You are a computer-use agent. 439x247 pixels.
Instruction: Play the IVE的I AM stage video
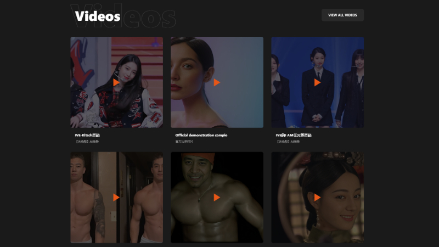[x=317, y=82]
